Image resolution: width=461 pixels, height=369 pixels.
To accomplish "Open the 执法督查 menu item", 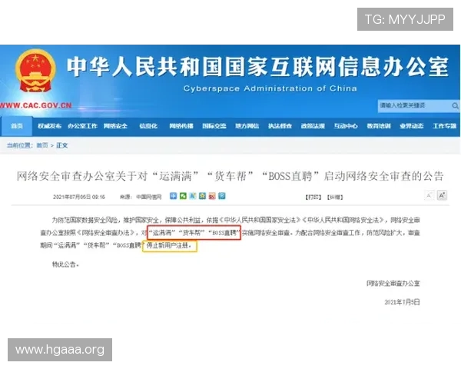I will tap(280, 126).
